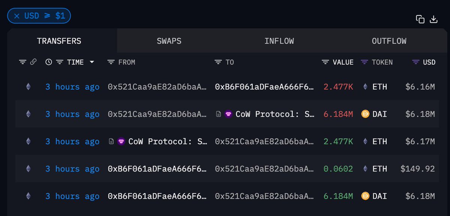
Task: Remove the USD ≥ $1 filter chip
Action: [x=39, y=16]
